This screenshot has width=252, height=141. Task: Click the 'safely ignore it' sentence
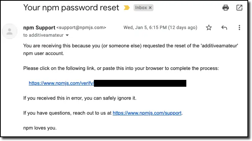click(80, 98)
